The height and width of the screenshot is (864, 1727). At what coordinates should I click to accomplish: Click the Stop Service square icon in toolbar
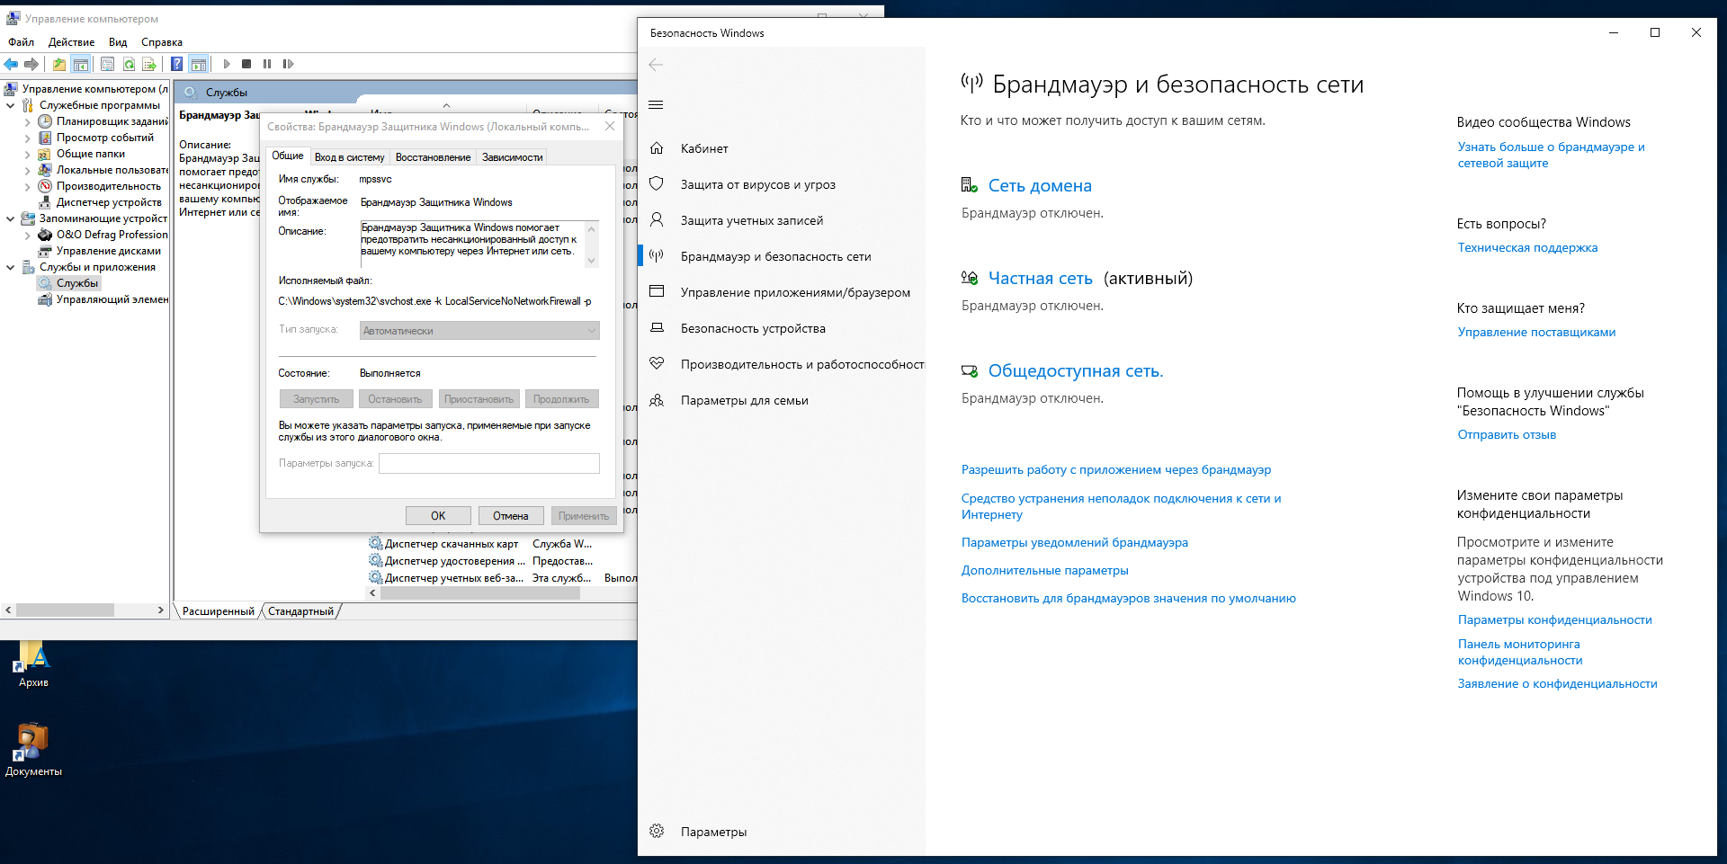(x=246, y=64)
